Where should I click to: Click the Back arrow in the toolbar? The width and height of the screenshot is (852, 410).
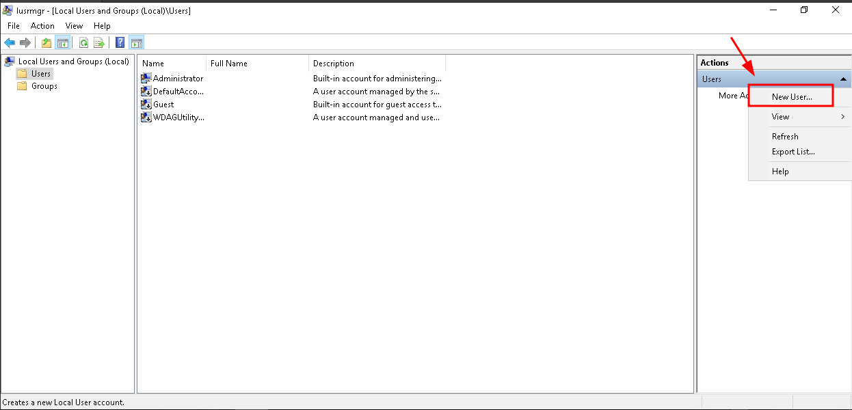10,42
